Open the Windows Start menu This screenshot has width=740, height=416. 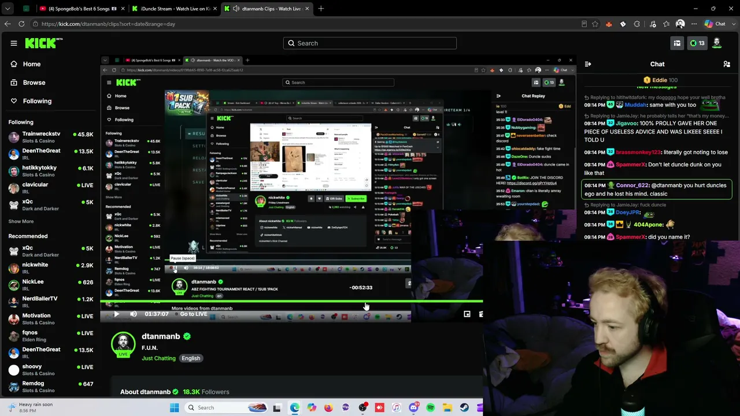click(174, 408)
